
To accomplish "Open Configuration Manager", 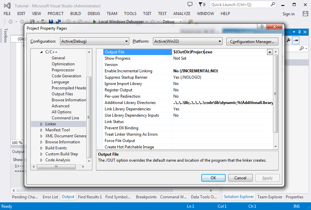I will click(x=252, y=41).
